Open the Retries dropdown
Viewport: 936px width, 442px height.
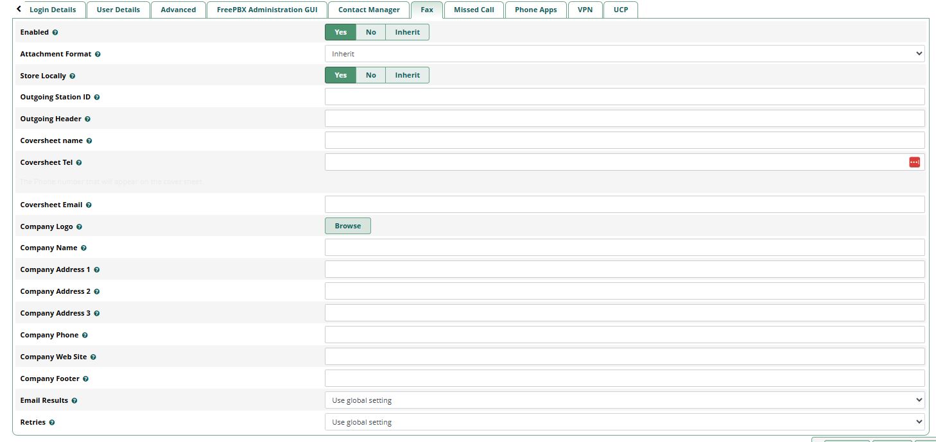point(624,422)
